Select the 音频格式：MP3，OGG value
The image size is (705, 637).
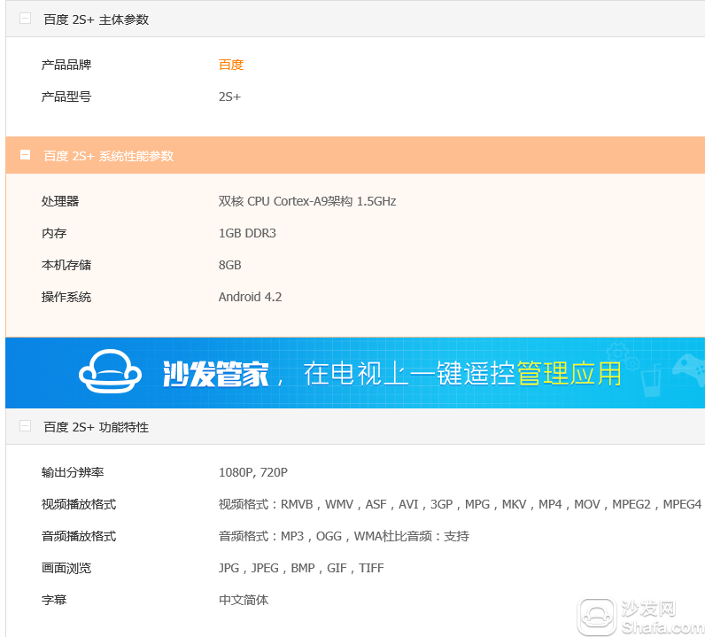pos(344,536)
